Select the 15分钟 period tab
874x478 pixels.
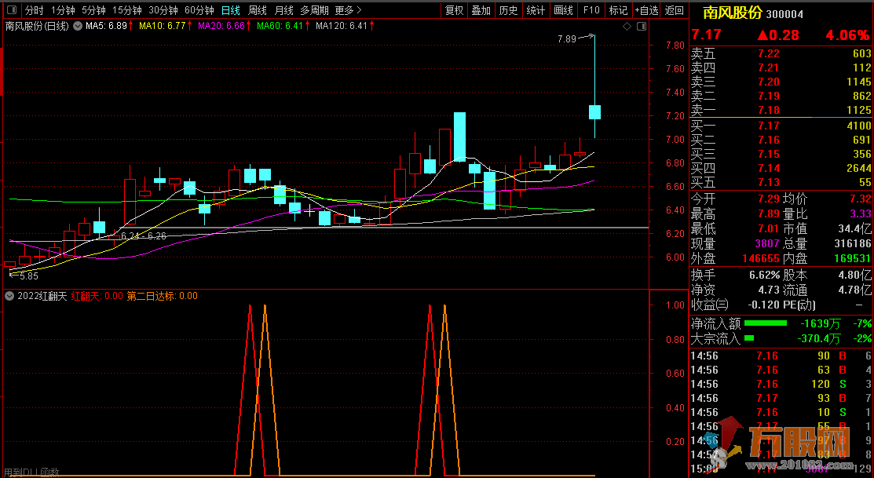pos(127,10)
